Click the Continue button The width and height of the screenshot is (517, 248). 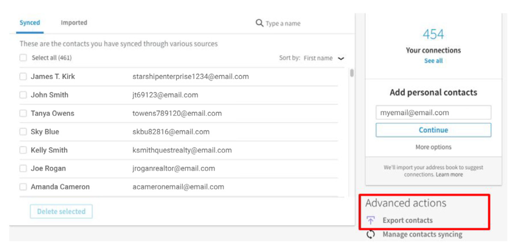[433, 130]
